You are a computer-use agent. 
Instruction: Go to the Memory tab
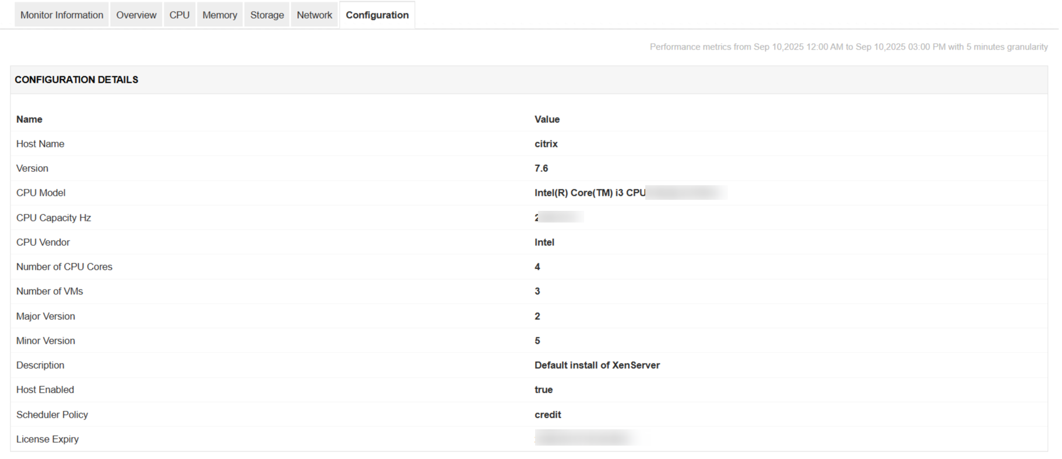tap(220, 15)
